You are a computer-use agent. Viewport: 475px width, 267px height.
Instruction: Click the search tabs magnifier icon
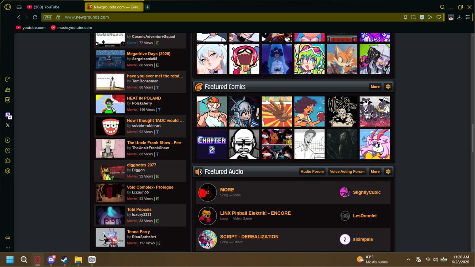pos(443,7)
